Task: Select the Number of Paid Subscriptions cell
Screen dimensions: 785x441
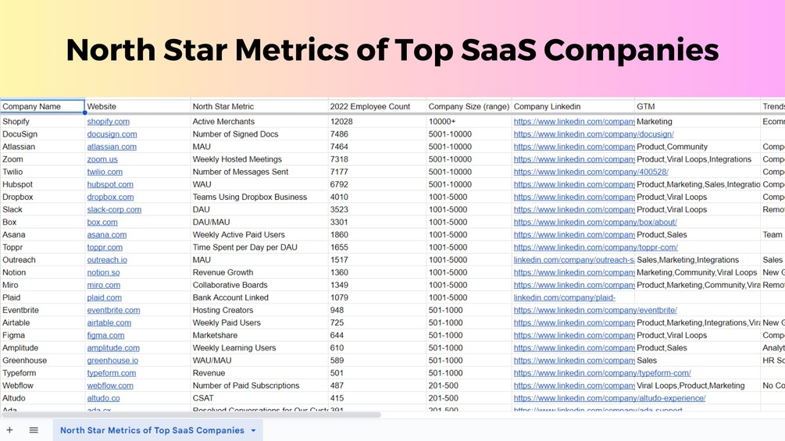Action: tap(259, 386)
